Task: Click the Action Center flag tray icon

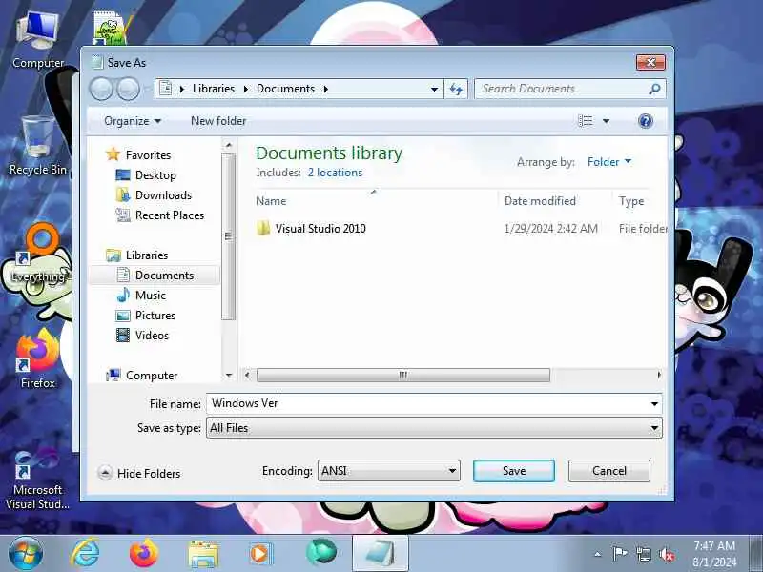Action: pos(619,554)
